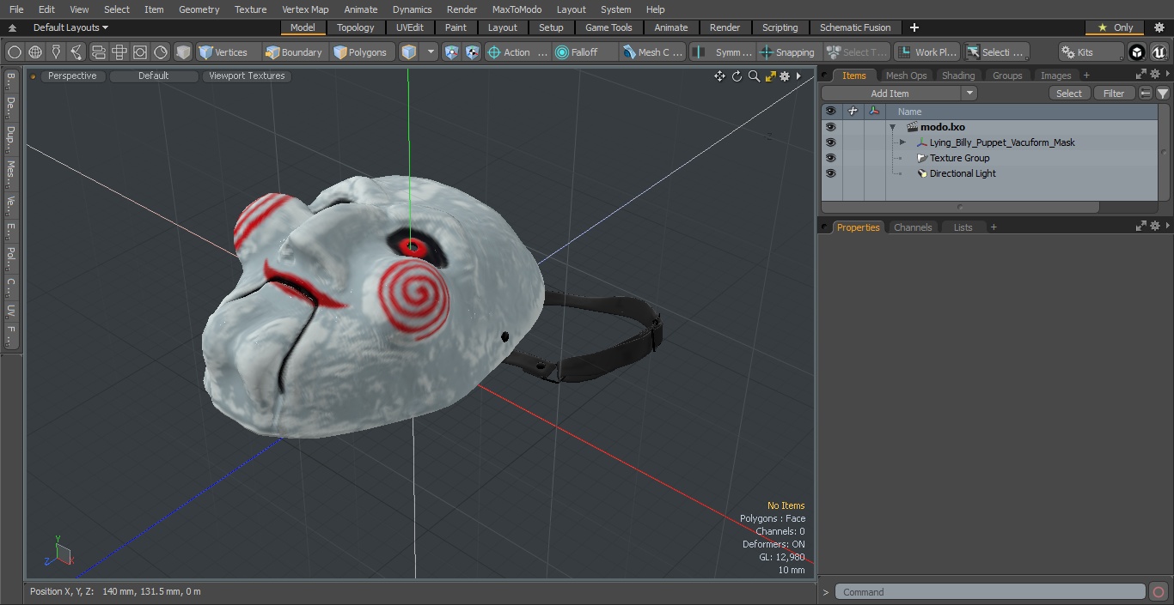
Task: Open the Default Layouts dropdown
Action: click(x=70, y=27)
